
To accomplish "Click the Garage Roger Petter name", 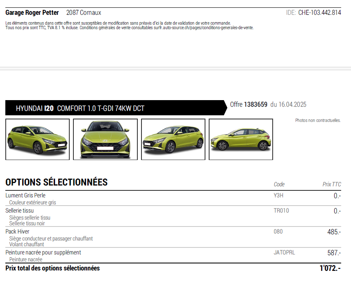I will pyautogui.click(x=32, y=13).
